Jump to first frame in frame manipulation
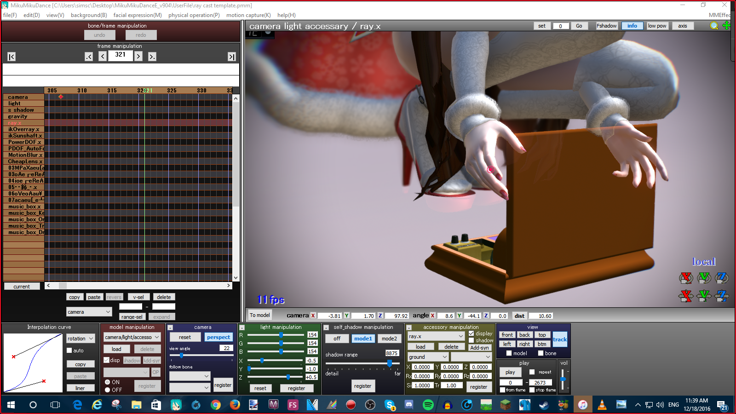This screenshot has width=736, height=414. [11, 57]
